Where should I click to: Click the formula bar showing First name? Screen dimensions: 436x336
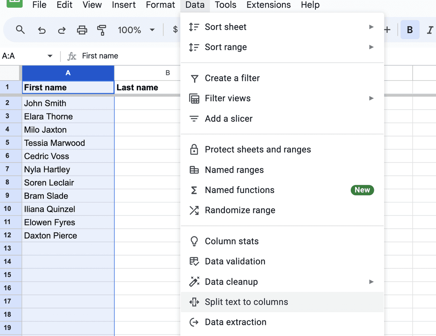pyautogui.click(x=101, y=56)
